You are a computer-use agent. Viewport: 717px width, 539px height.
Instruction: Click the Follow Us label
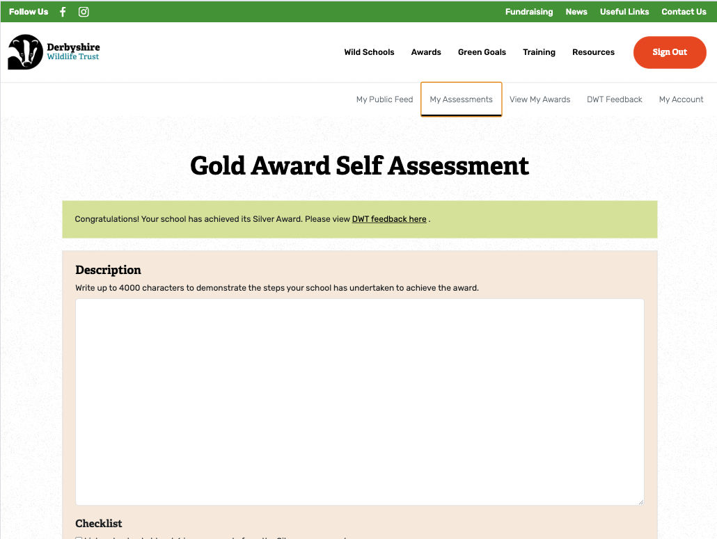29,12
